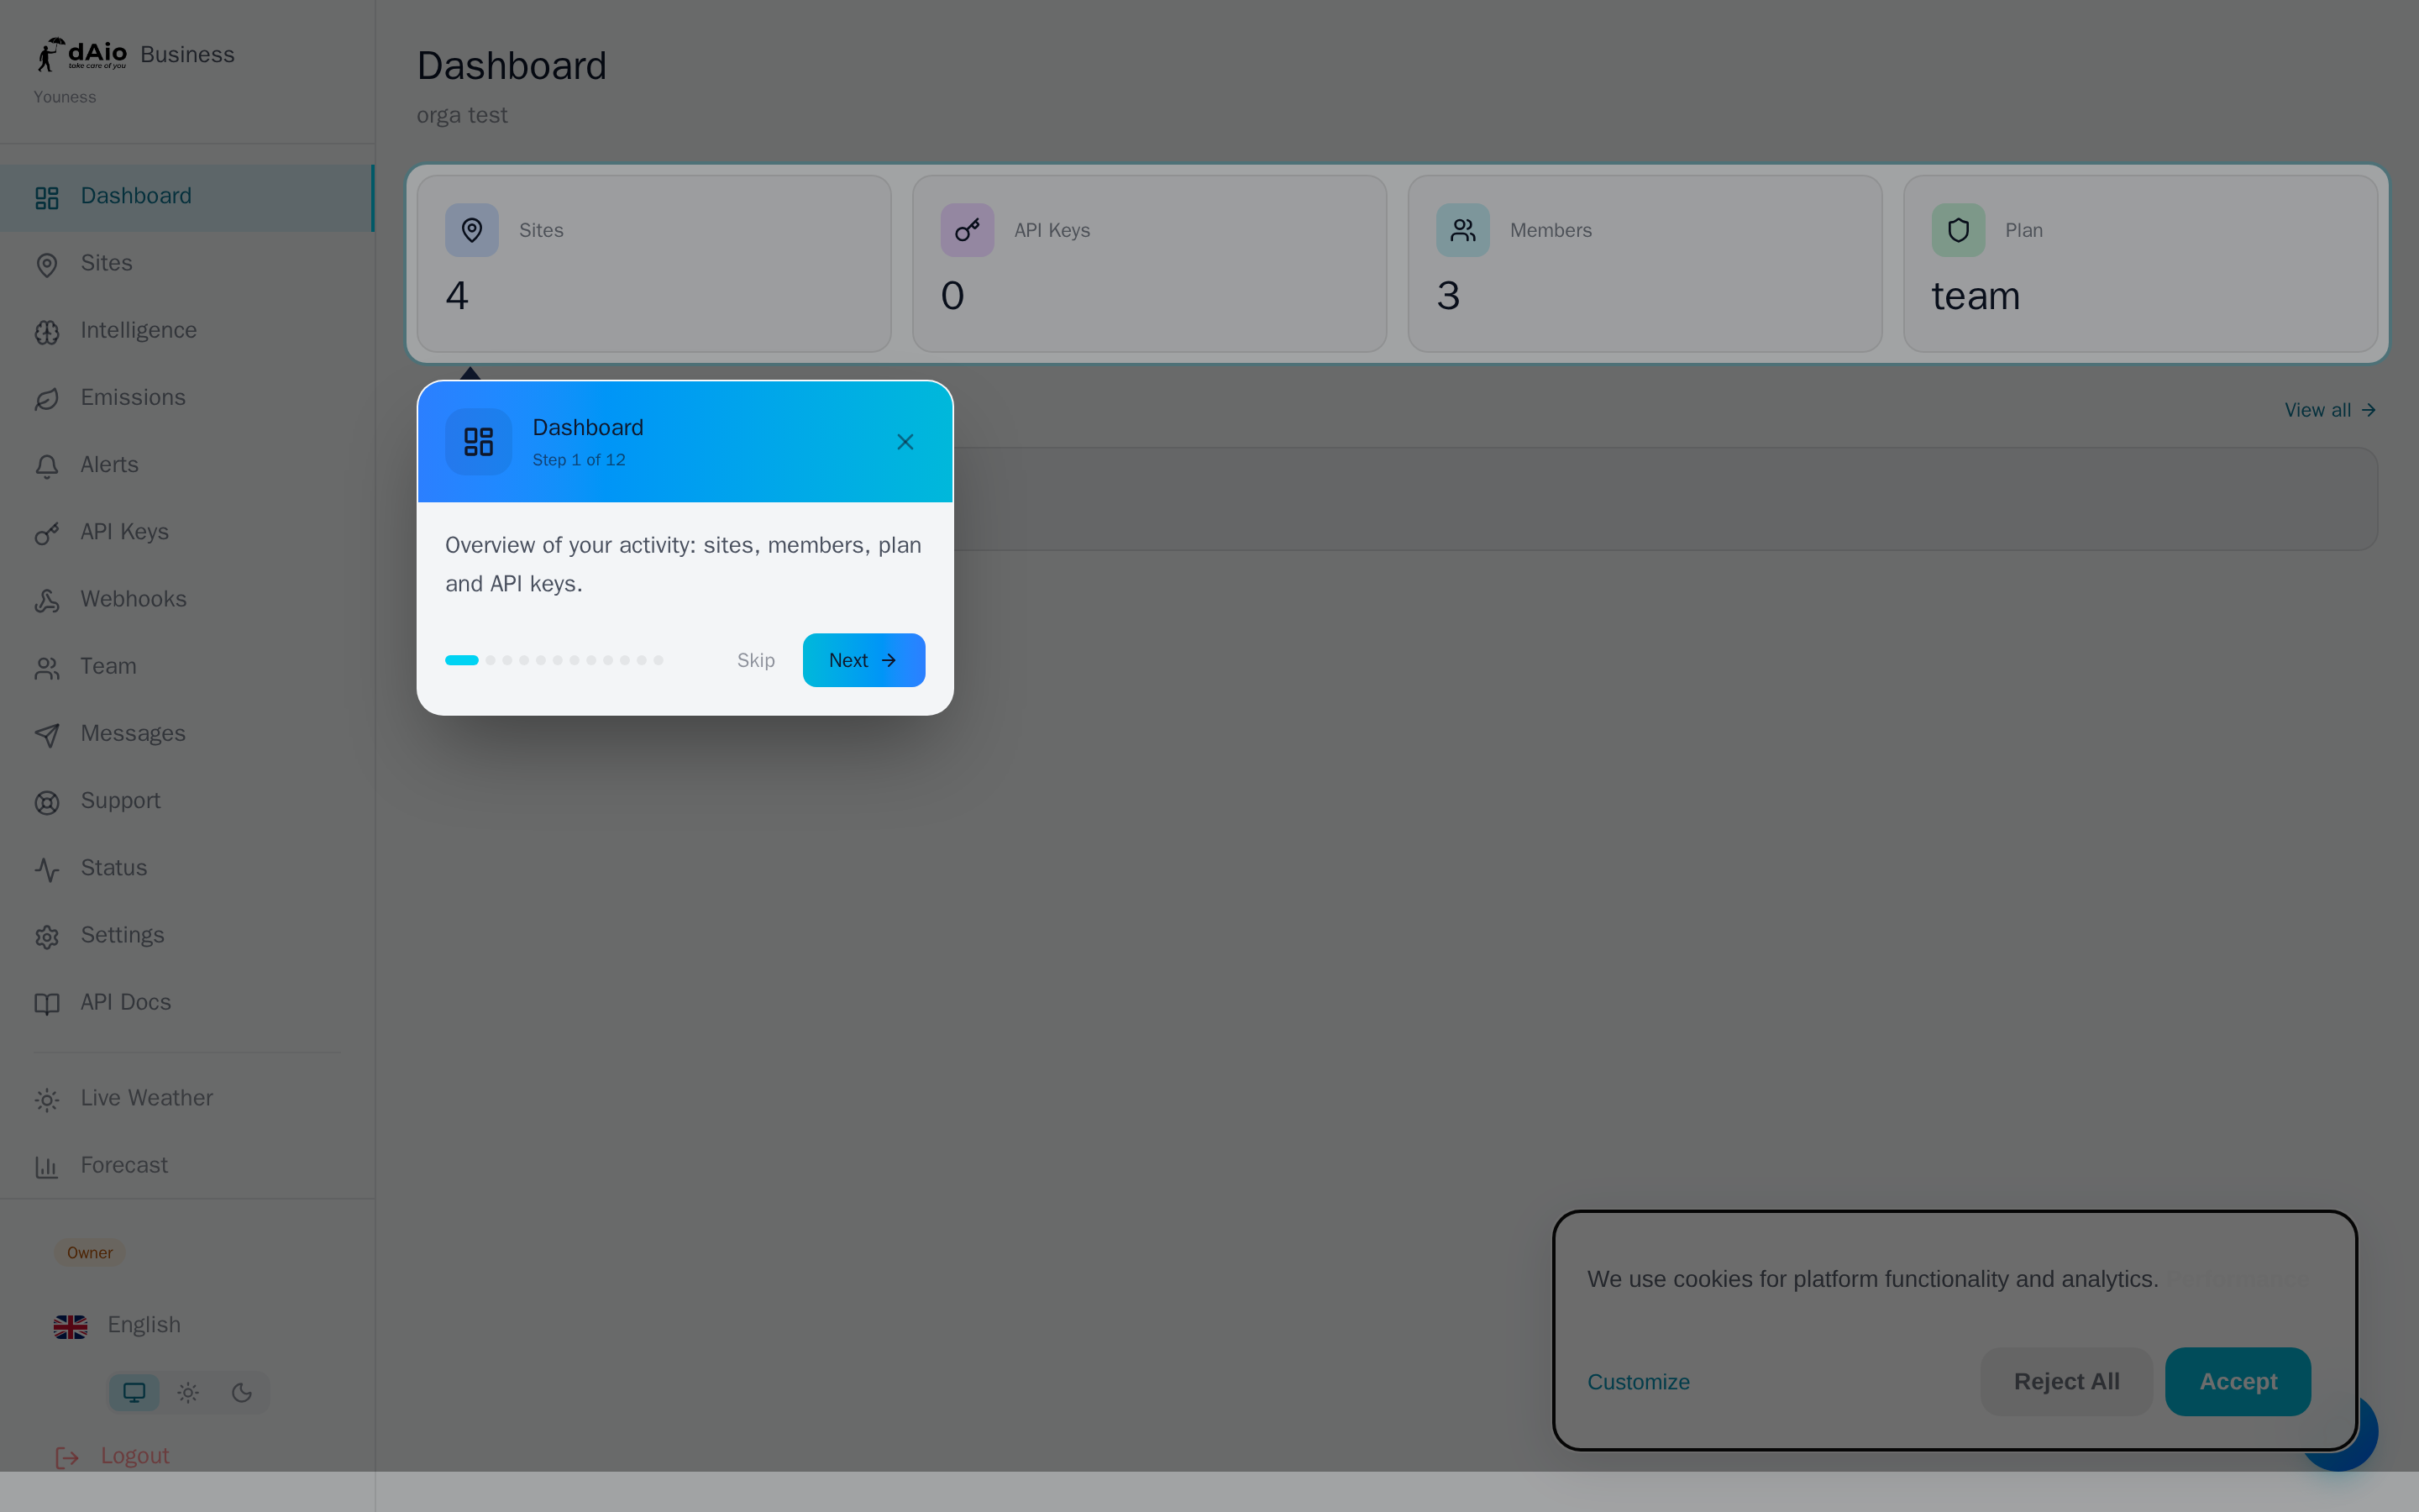The width and height of the screenshot is (2419, 1512).
Task: Click the Plan card showing team
Action: point(2140,264)
